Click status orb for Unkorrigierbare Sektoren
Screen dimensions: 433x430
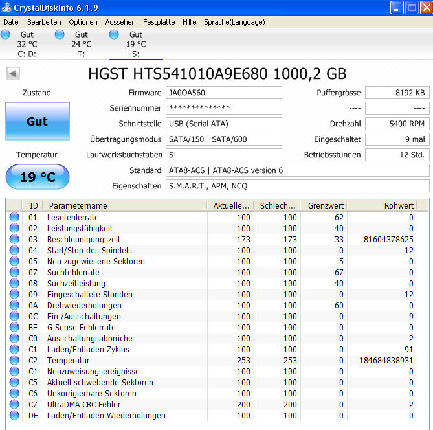tap(14, 393)
